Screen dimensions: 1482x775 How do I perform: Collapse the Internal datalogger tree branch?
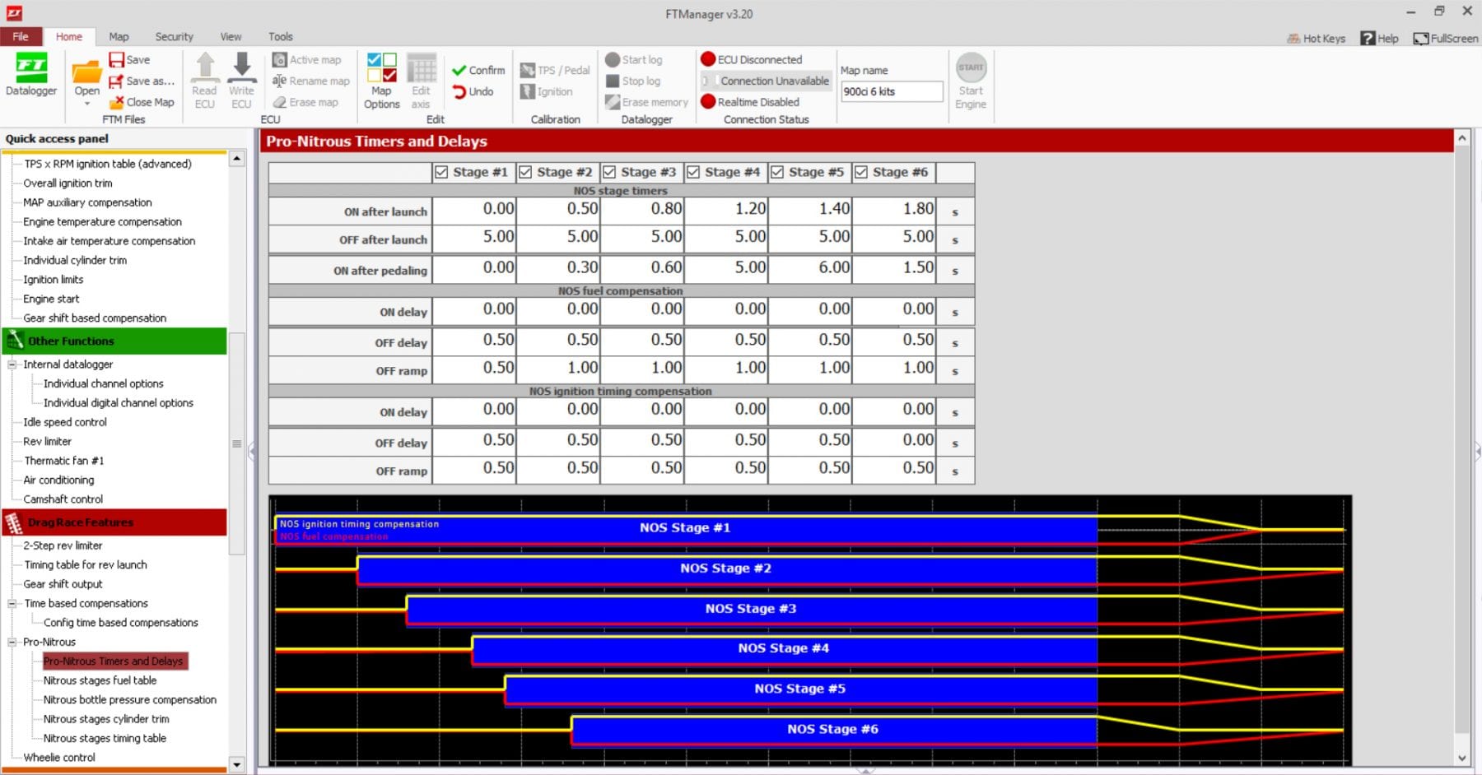pos(12,364)
